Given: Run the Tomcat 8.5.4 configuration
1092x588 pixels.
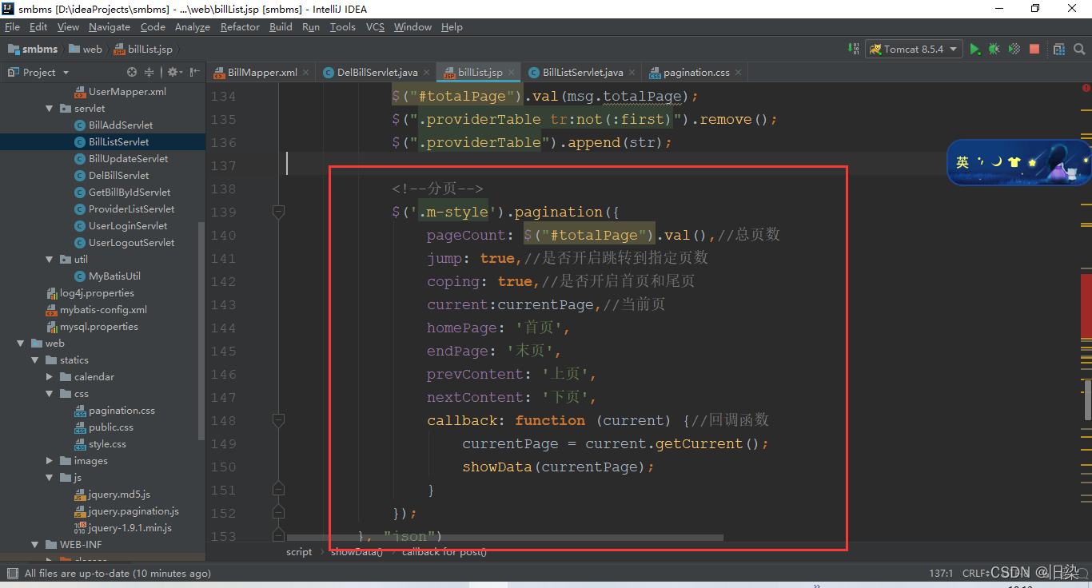Looking at the screenshot, I should pos(974,49).
